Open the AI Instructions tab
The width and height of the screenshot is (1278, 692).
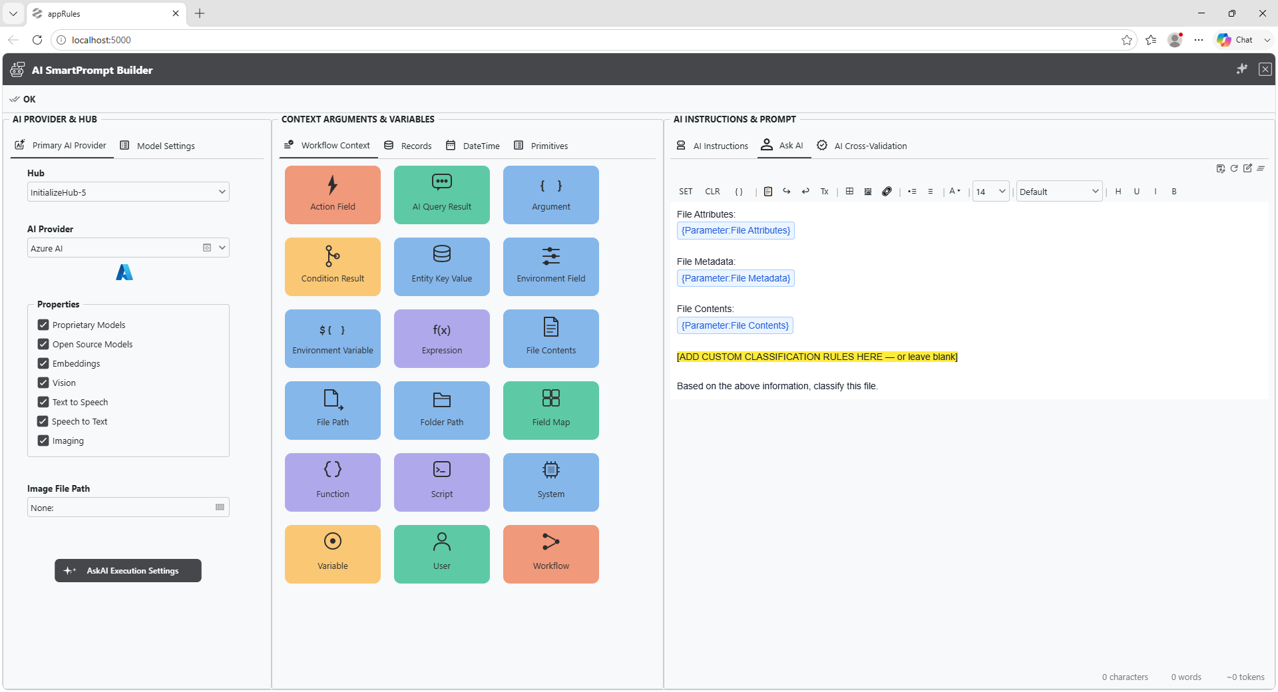pyautogui.click(x=712, y=146)
